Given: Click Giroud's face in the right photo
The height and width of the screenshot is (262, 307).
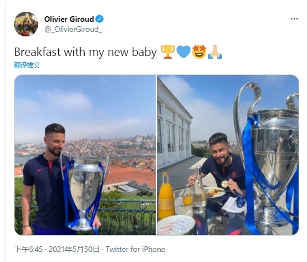Looking at the screenshot, I should point(219,151).
